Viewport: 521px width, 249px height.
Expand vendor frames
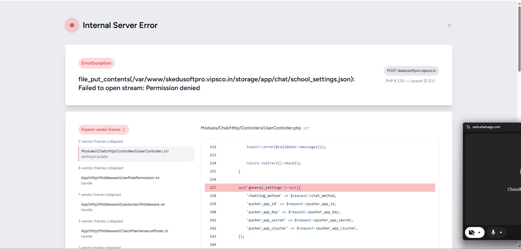click(x=104, y=130)
